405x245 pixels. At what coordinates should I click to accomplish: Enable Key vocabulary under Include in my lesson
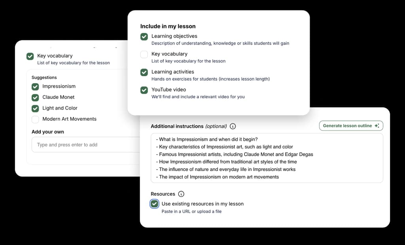[144, 54]
